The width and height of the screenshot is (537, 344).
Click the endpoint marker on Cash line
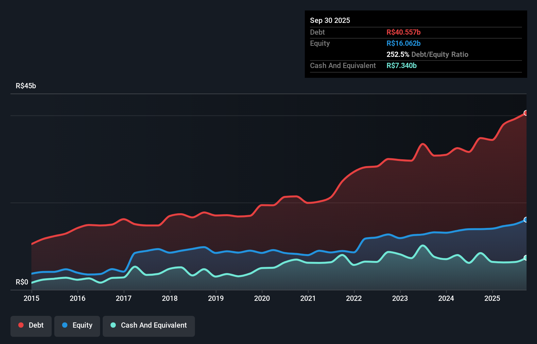point(526,258)
